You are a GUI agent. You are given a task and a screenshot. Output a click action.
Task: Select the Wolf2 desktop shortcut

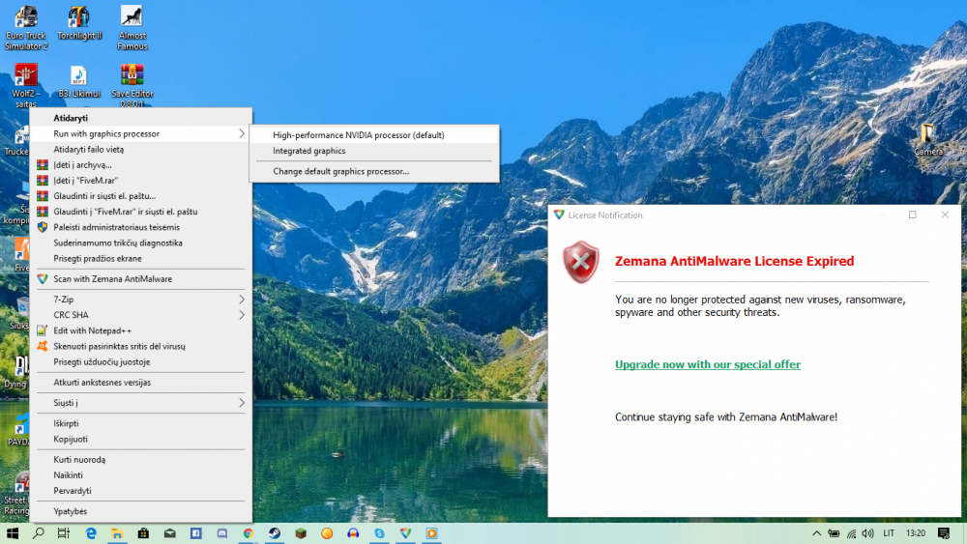pos(26,86)
